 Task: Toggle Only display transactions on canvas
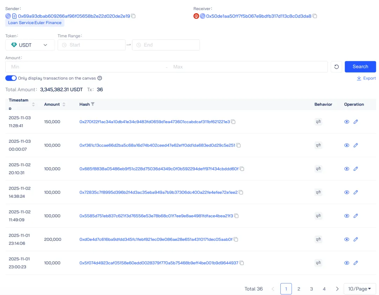[11, 78]
